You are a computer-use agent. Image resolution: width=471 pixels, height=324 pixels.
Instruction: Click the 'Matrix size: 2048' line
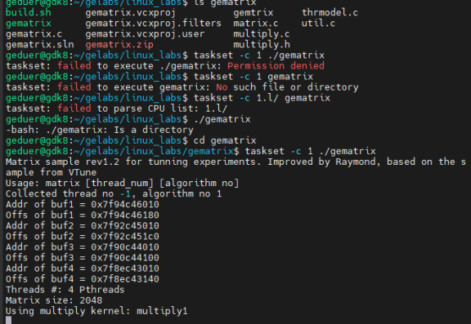click(54, 300)
